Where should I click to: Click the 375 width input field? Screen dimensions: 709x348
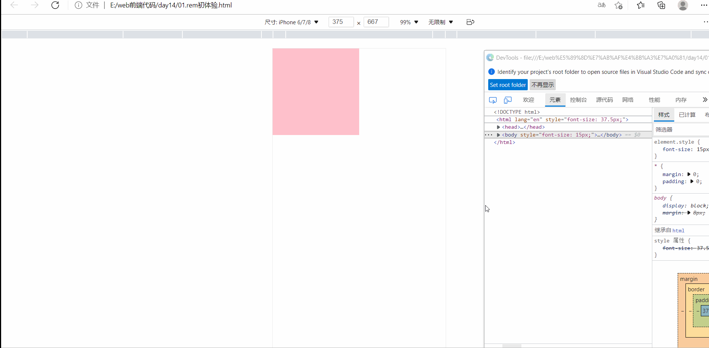(341, 22)
